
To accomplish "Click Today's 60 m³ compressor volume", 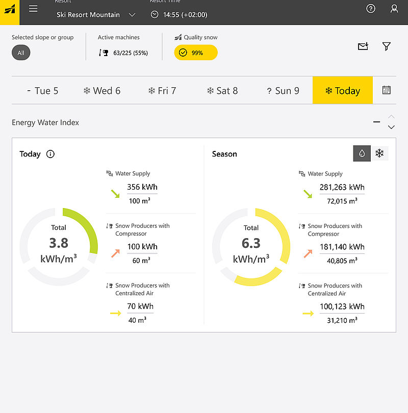I will 141,261.
